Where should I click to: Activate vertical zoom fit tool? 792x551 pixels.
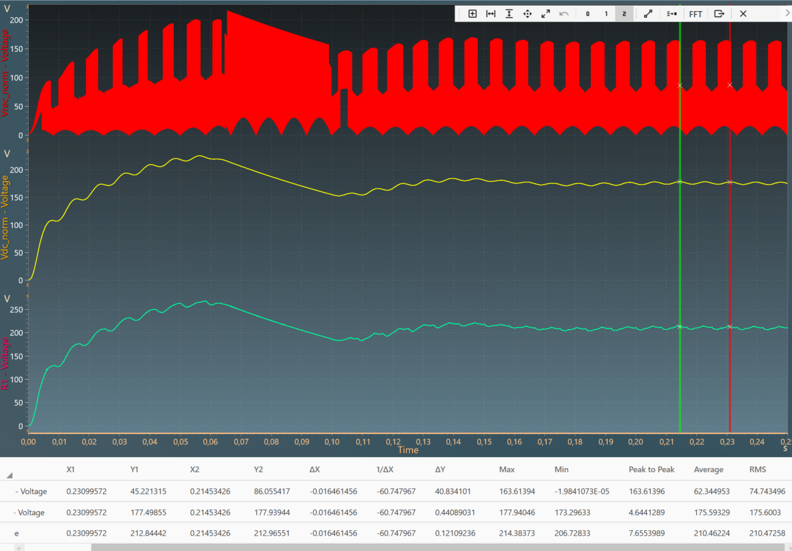click(x=509, y=14)
